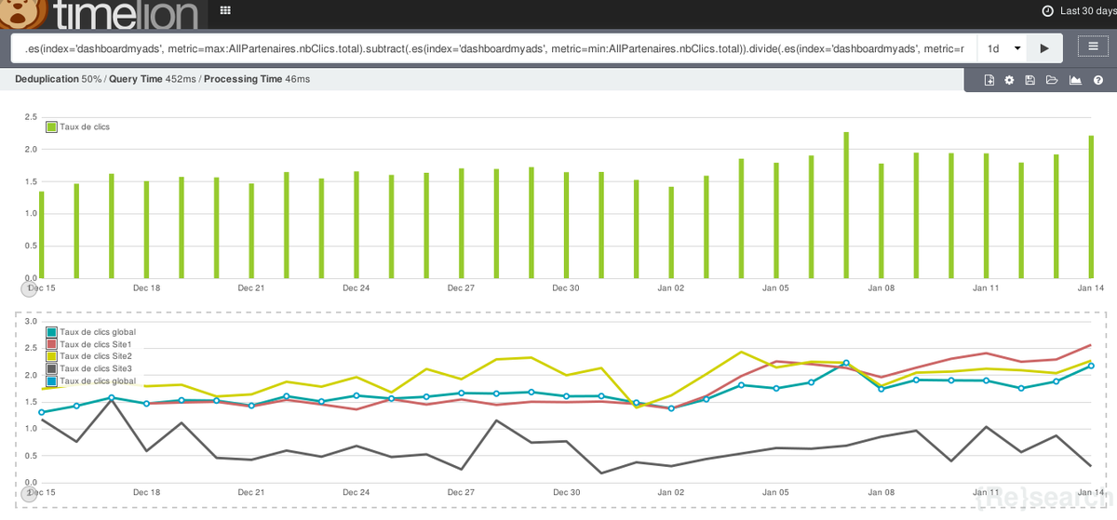Click the tallest green bar near Jan 07
The image size is (1117, 520).
(x=846, y=205)
